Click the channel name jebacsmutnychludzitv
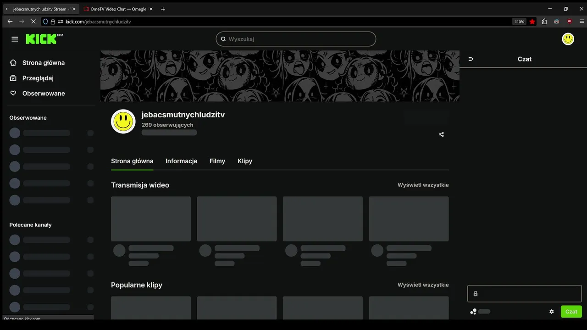Screen dimensions: 587x330 coord(183,115)
